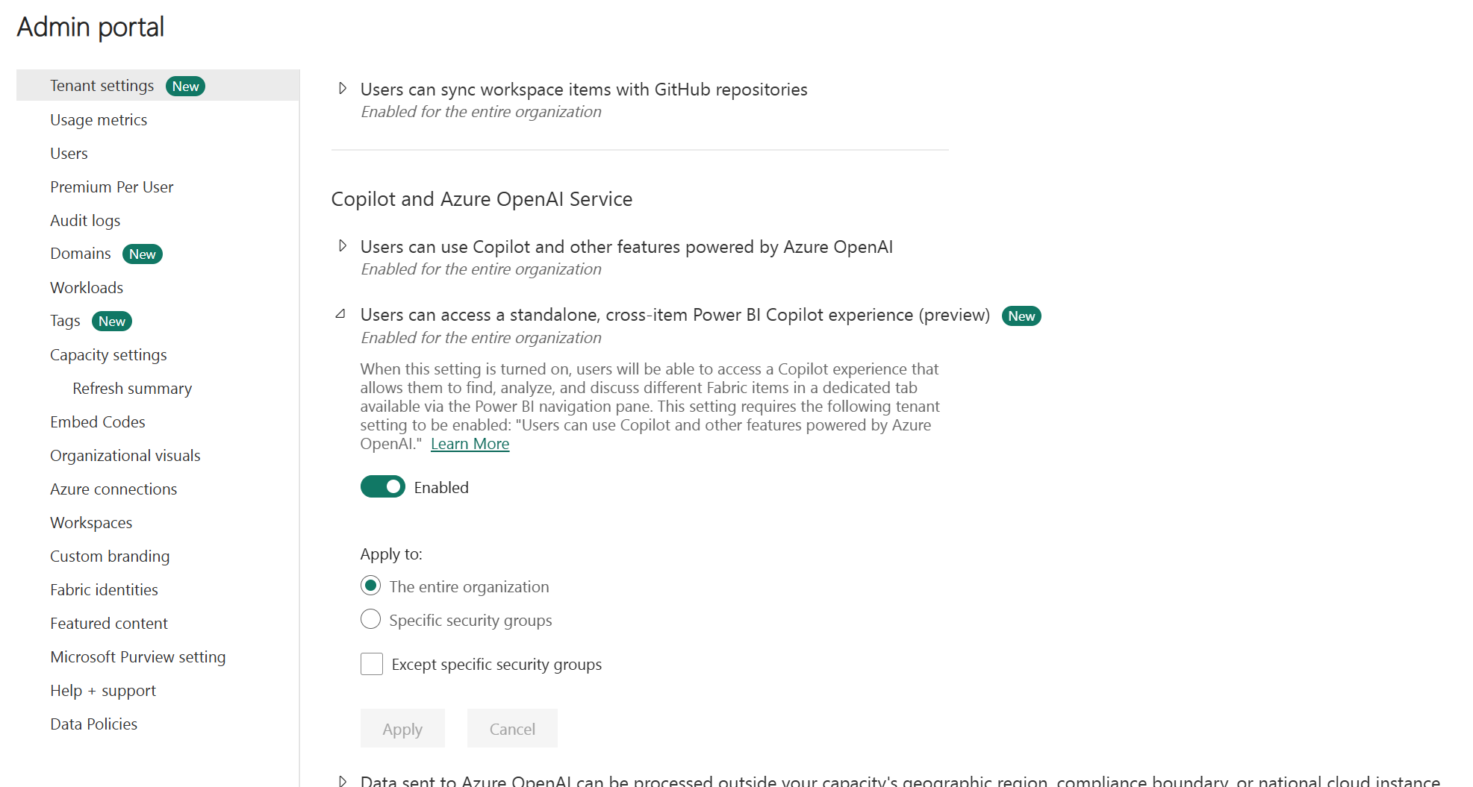Click the Apply button
Screen dimensions: 1473x787
click(x=402, y=729)
